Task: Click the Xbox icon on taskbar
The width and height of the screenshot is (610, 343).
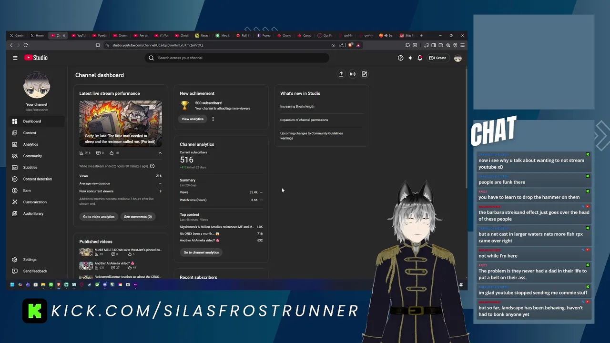Action: coord(97,285)
